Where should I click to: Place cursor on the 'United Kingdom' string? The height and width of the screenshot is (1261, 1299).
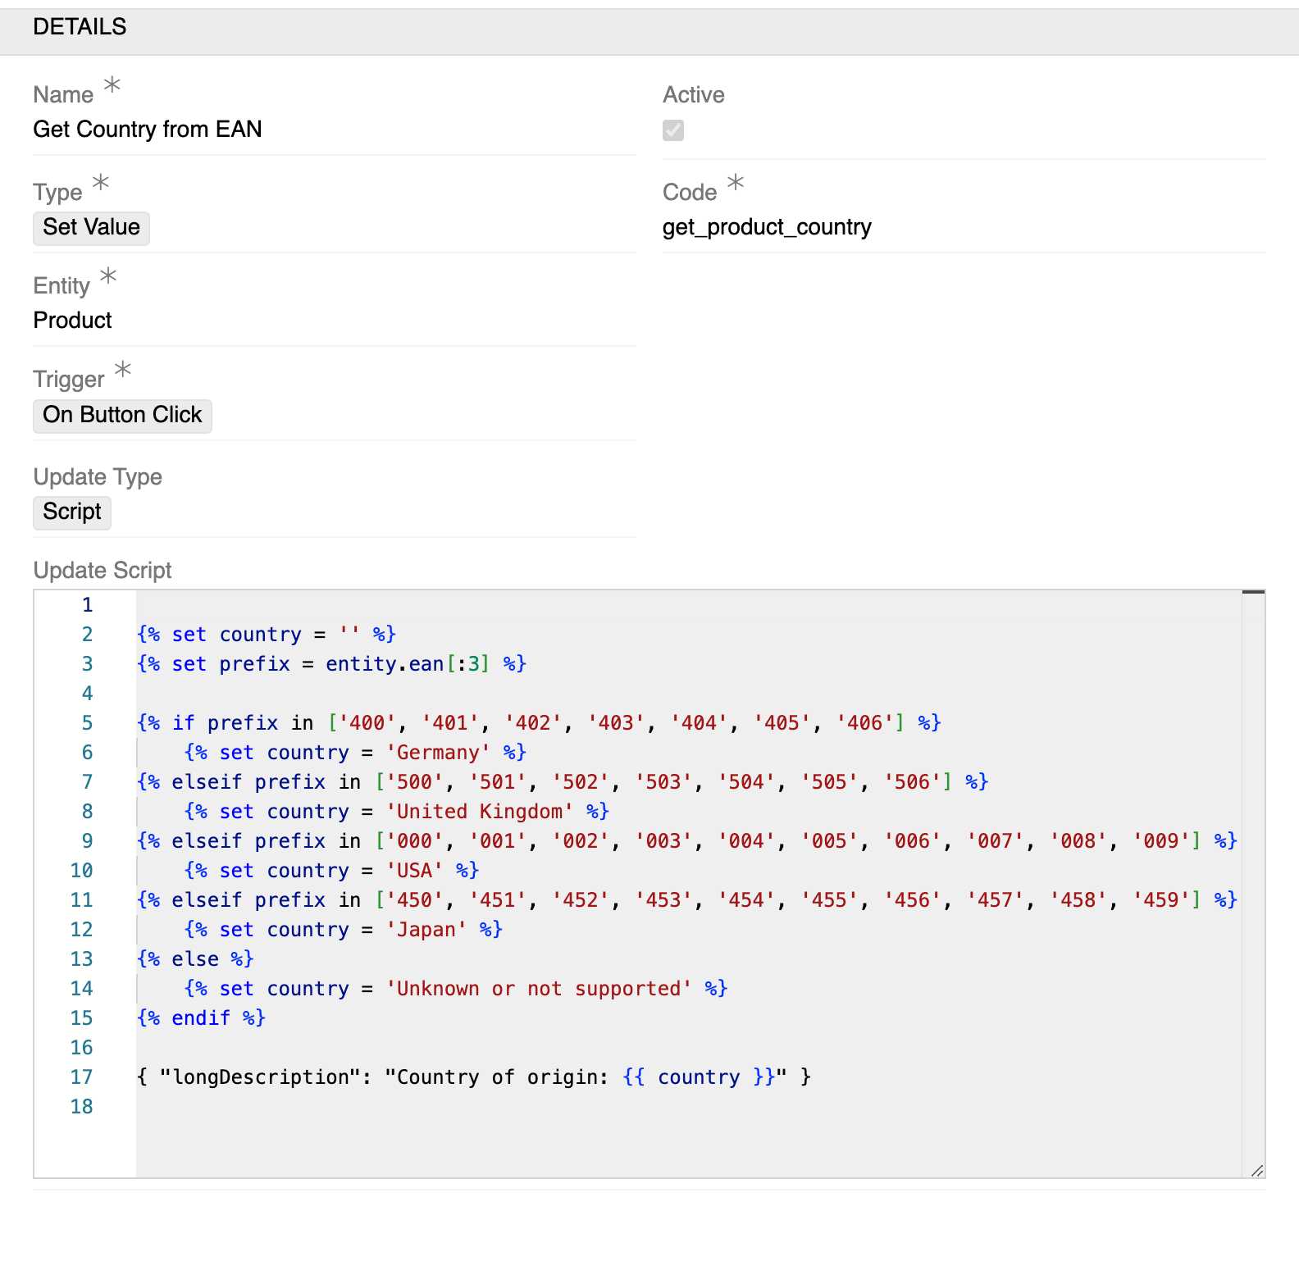(x=480, y=812)
